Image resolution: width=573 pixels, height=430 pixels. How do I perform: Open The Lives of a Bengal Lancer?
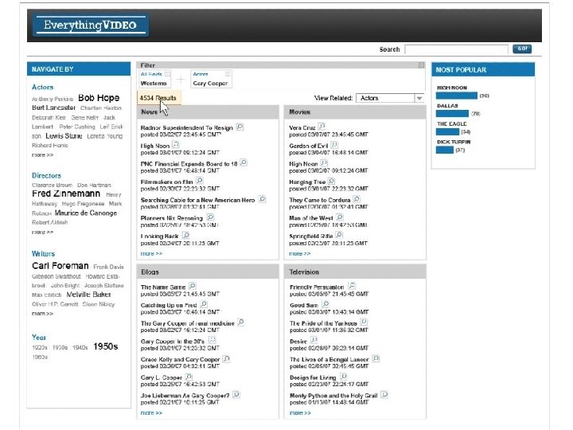[329, 359]
